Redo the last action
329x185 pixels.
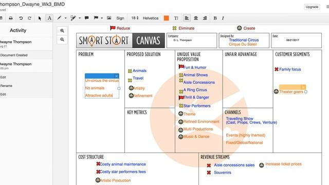30,18
